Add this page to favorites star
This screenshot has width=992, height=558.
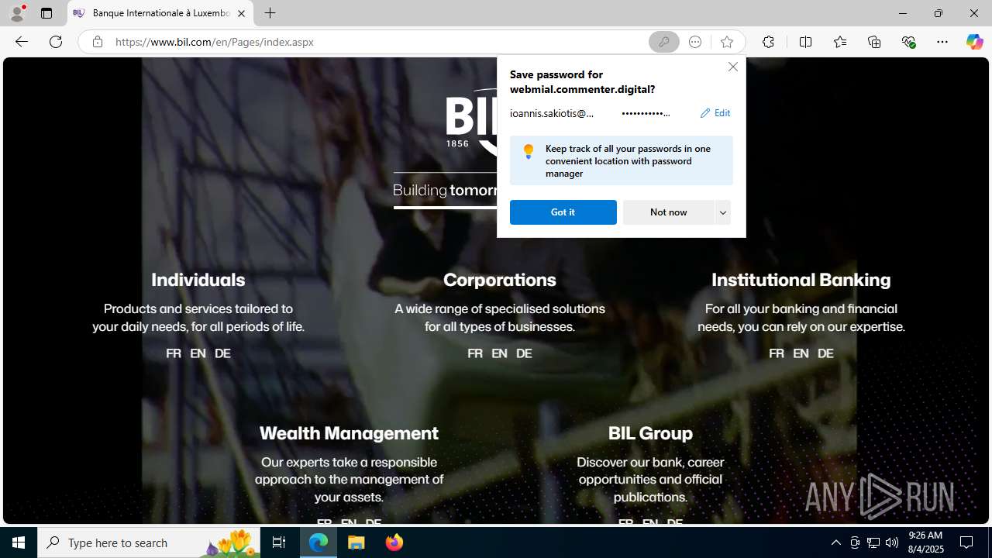click(x=726, y=42)
